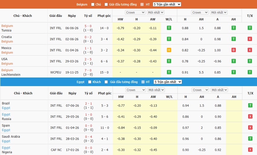Image resolution: width=257 pixels, height=155 pixels.
Task: Click the Egypt title in blue header
Action: click(x=80, y=82)
